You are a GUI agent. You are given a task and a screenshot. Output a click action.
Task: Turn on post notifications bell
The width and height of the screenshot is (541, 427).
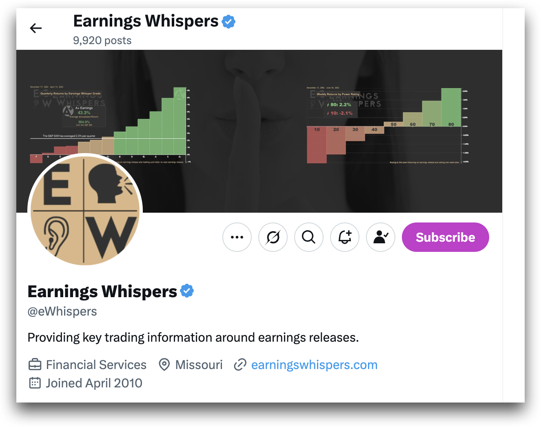(x=345, y=237)
